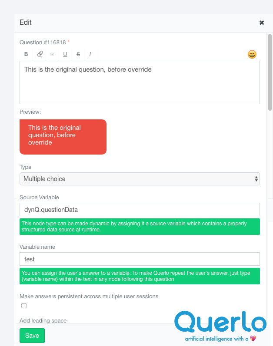Image resolution: width=273 pixels, height=346 pixels.
Task: Toggle bold formatting in question editor
Action: tap(26, 54)
